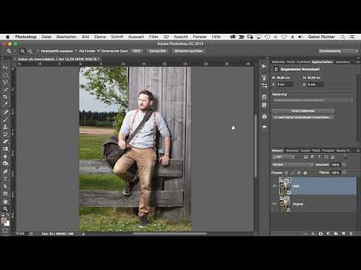
Task: Select the Quick Selection tool
Action: (5, 89)
